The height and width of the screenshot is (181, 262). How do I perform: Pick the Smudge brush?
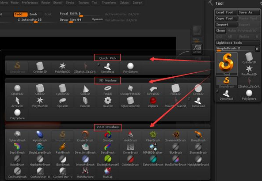pos(108,136)
